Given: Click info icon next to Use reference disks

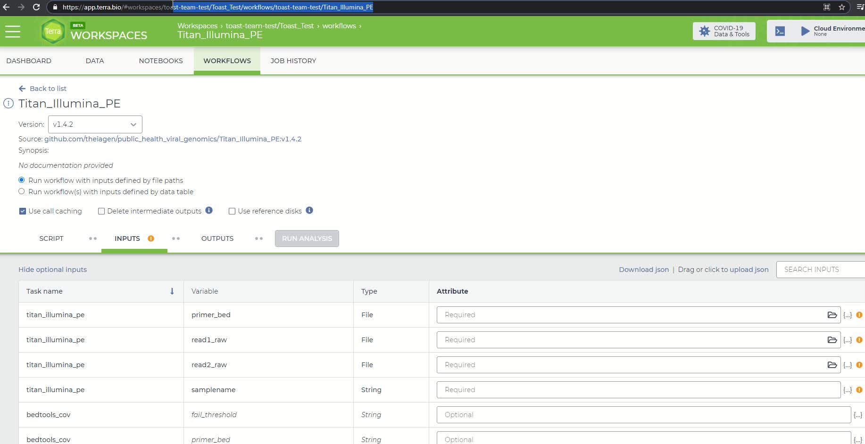Looking at the screenshot, I should [309, 211].
